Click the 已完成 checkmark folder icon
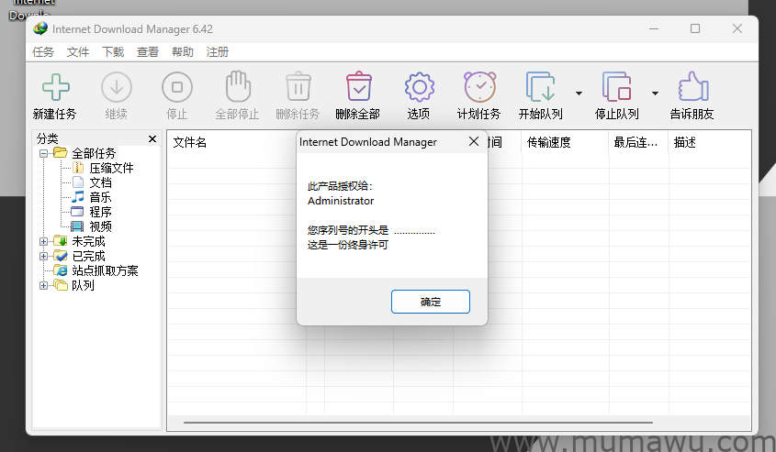This screenshot has height=452, width=776. [61, 256]
